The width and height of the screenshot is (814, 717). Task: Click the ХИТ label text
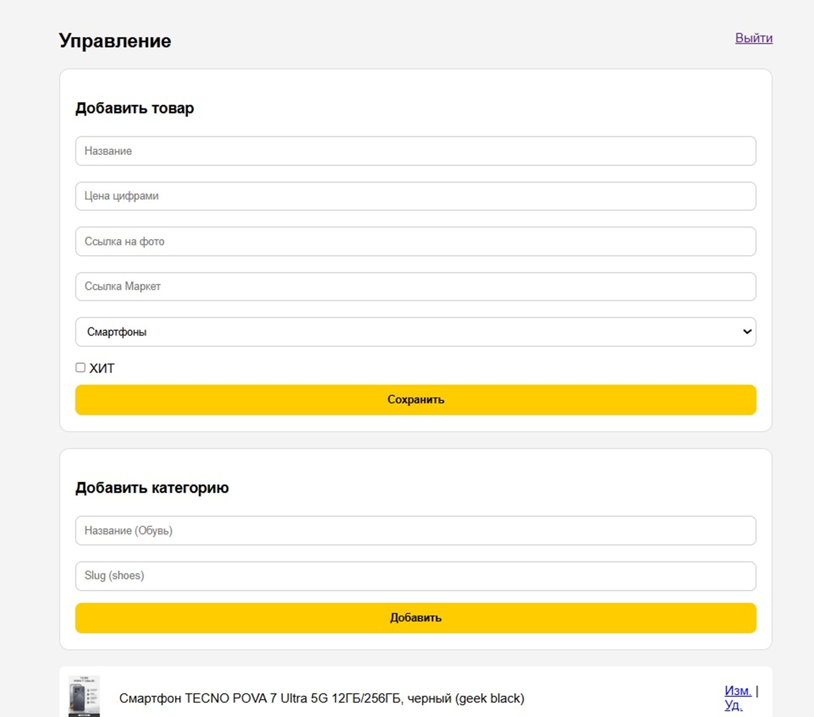tap(102, 369)
